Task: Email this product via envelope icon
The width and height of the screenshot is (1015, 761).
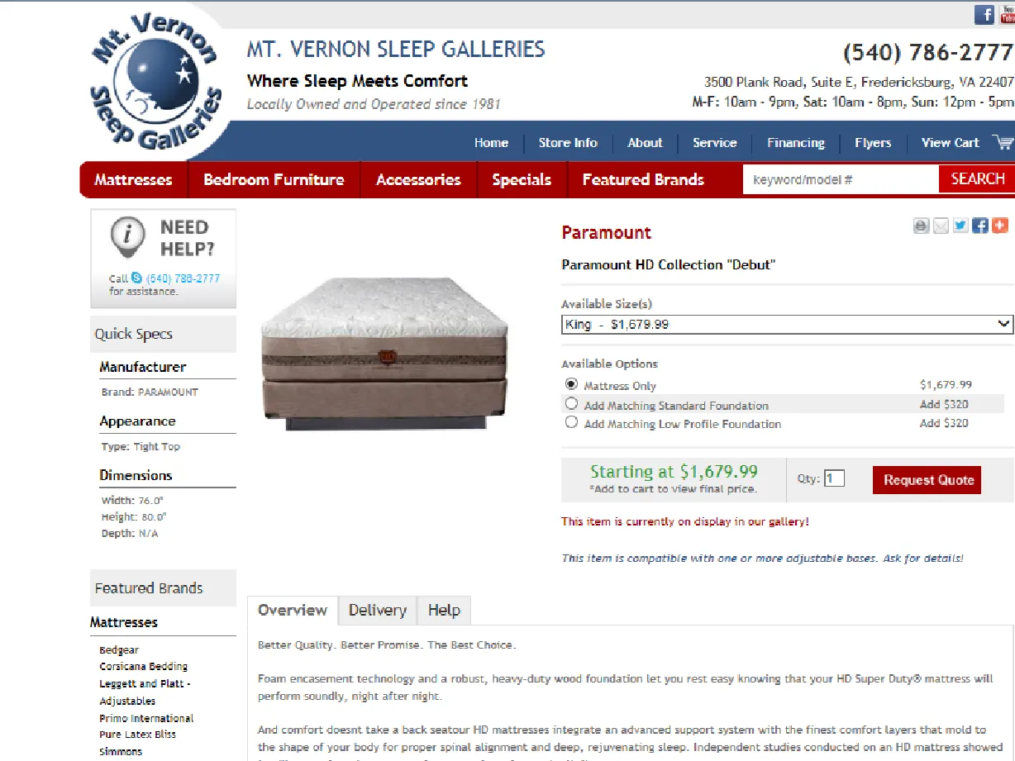Action: 941,226
